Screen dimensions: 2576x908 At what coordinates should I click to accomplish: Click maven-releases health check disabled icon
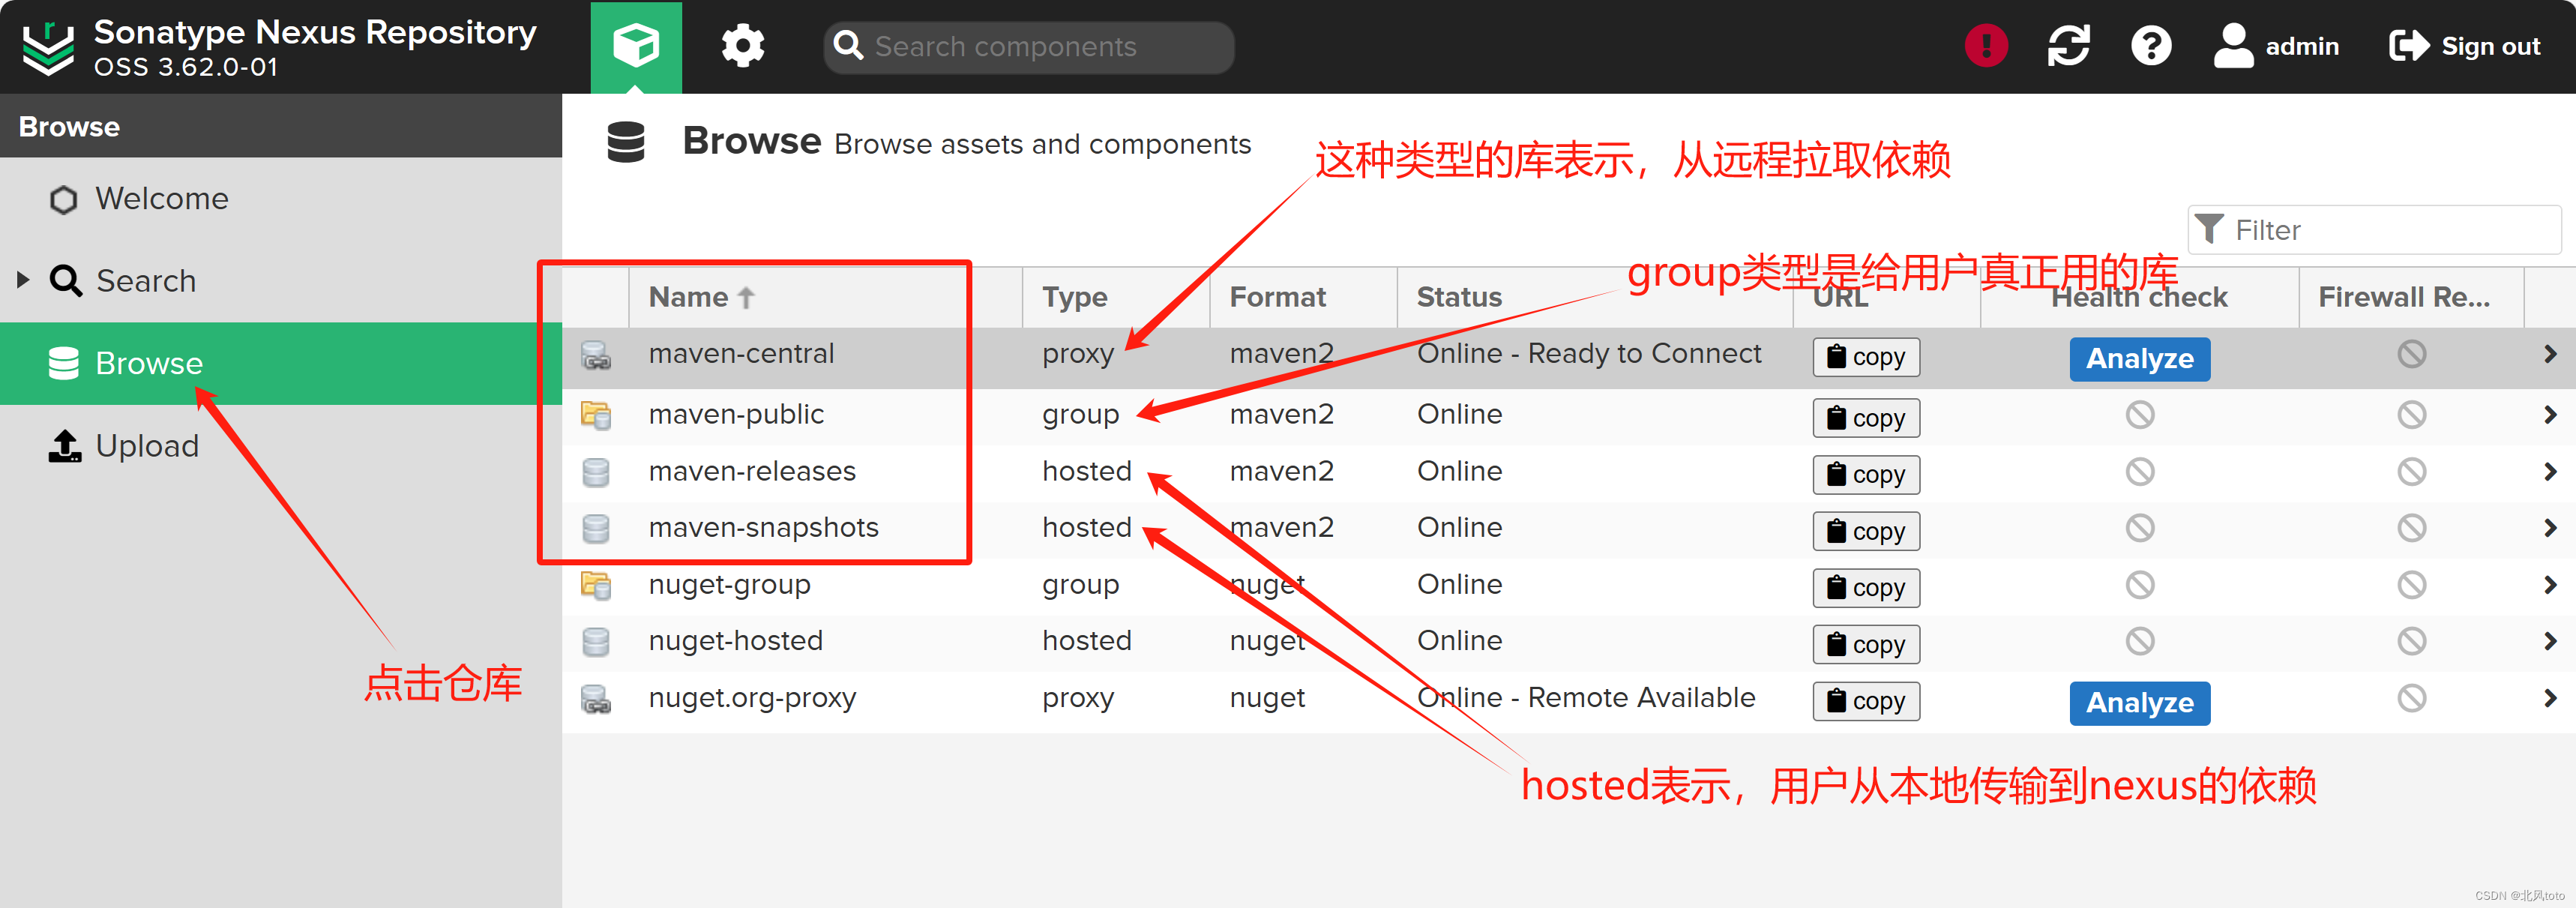[2140, 471]
